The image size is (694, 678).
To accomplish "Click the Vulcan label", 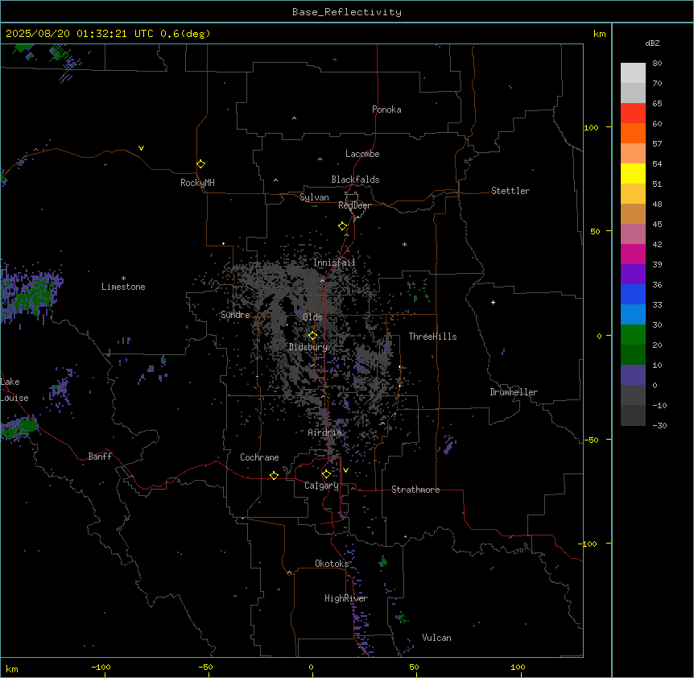I will tap(436, 638).
